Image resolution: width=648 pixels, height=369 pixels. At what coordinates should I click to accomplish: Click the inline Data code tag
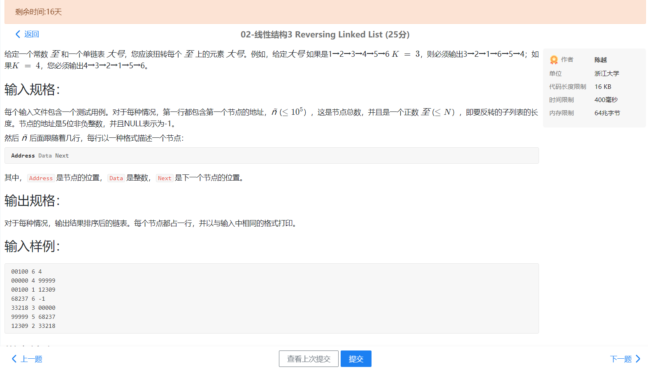coord(116,178)
